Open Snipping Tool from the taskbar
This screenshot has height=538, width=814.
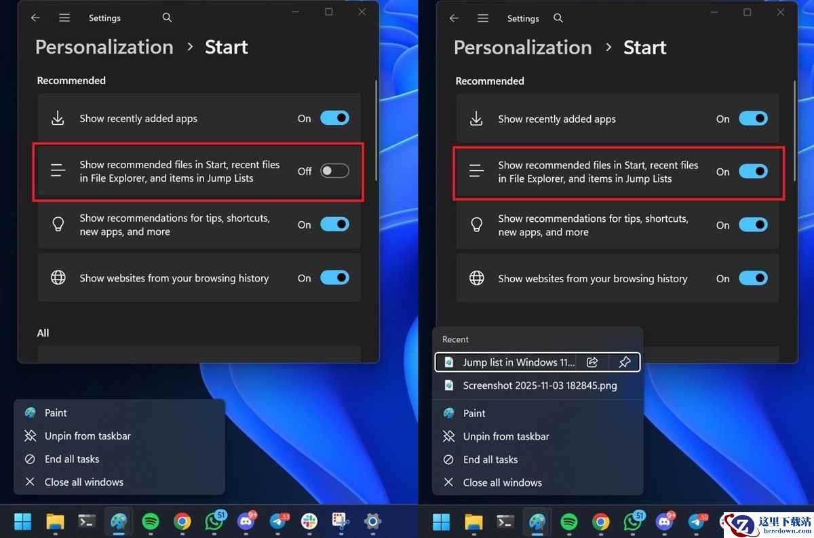tap(341, 521)
